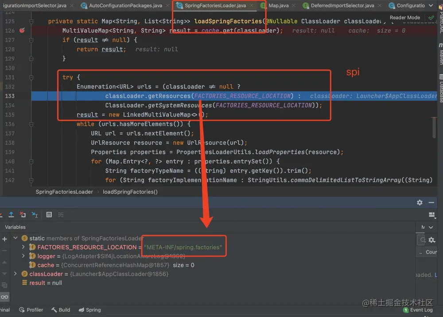443x317 pixels.
Task: Click the remove watch minus icon
Action: (4, 251)
